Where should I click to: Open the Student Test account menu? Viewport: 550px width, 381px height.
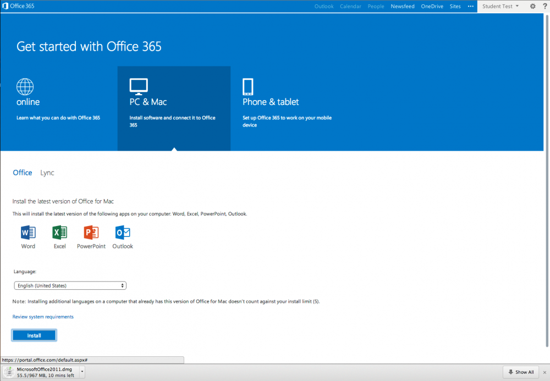coord(498,6)
